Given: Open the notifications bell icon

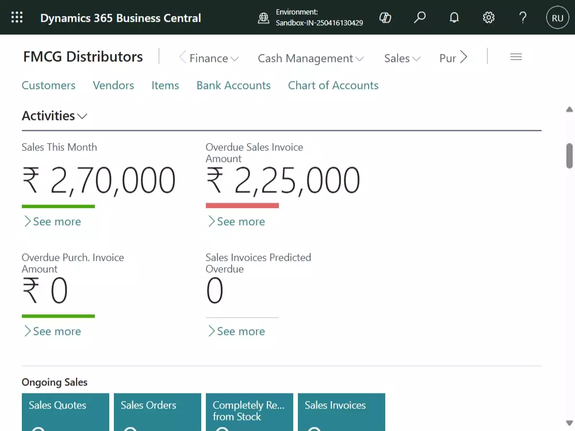Looking at the screenshot, I should tap(454, 17).
